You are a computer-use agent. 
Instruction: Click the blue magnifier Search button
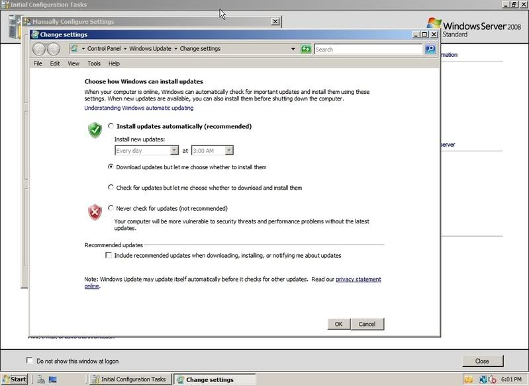(430, 49)
